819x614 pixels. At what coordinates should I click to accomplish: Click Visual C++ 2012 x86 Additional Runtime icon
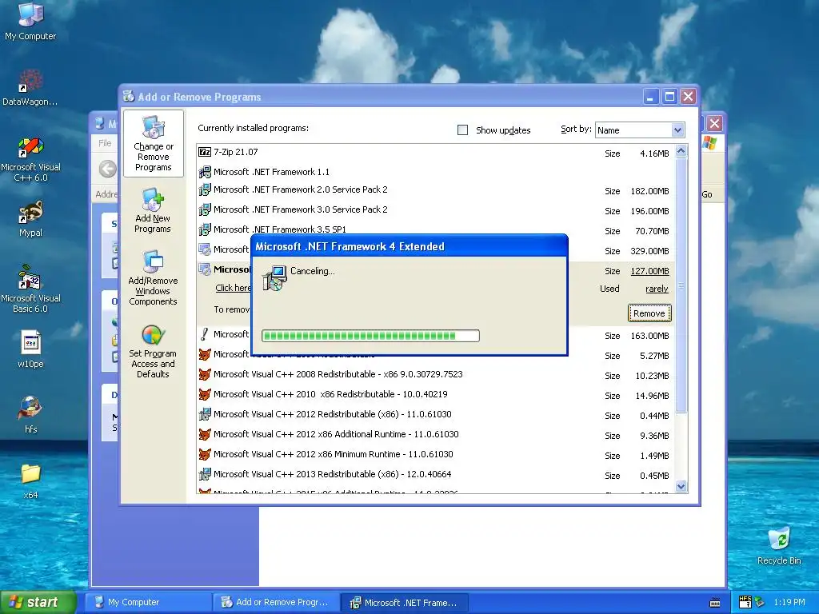(205, 434)
